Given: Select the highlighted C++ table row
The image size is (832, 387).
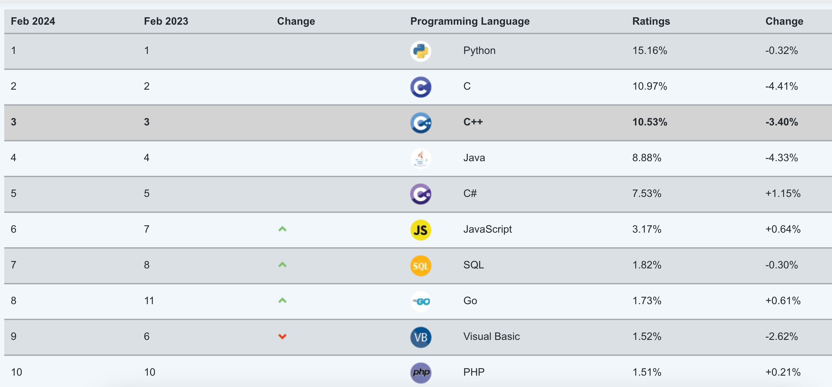Looking at the screenshot, I should point(416,122).
